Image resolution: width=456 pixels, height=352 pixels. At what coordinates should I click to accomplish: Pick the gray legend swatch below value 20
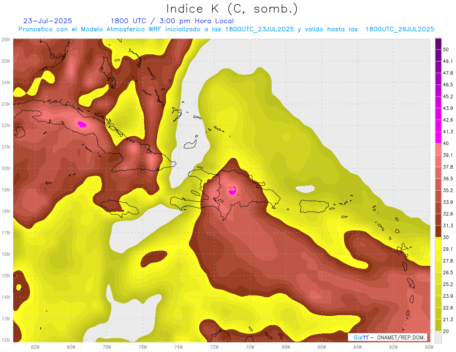coord(438,336)
